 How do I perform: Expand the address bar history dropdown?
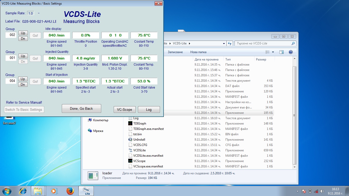pos(224,43)
